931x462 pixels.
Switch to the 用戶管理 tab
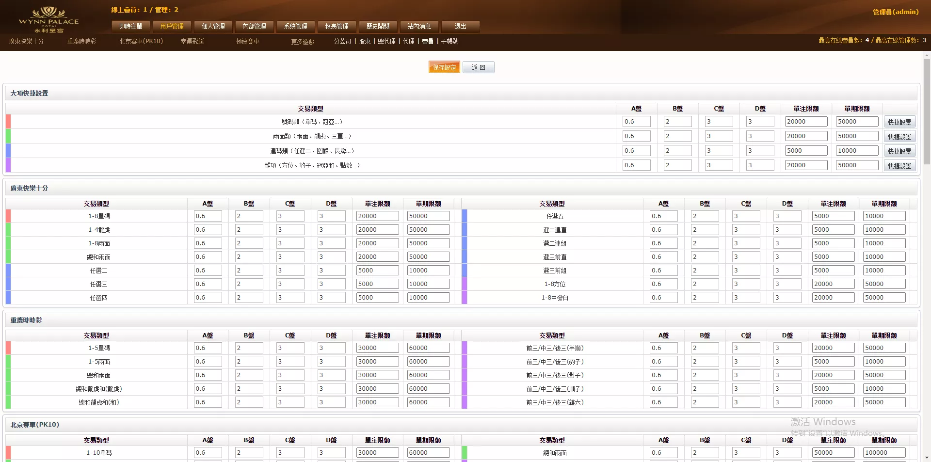click(172, 27)
